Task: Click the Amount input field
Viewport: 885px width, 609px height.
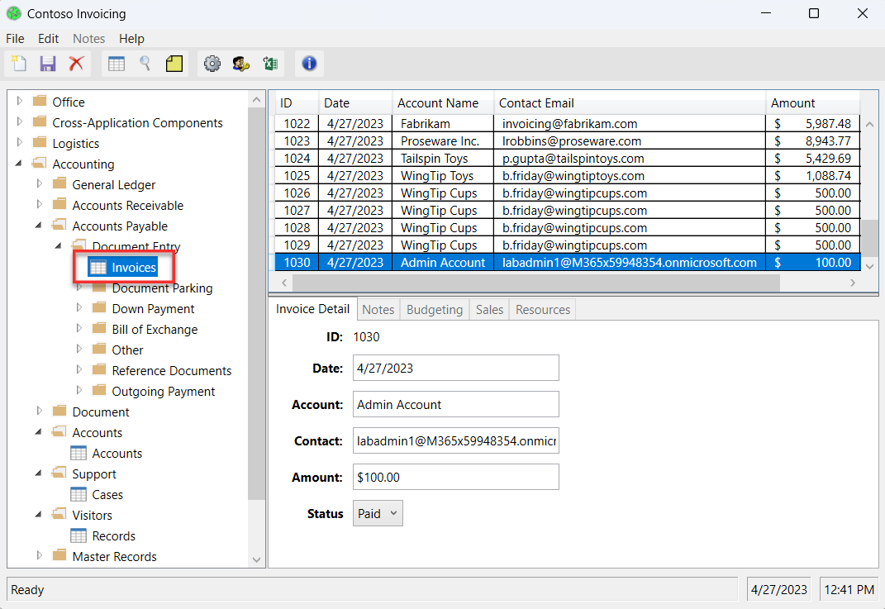Action: [455, 477]
